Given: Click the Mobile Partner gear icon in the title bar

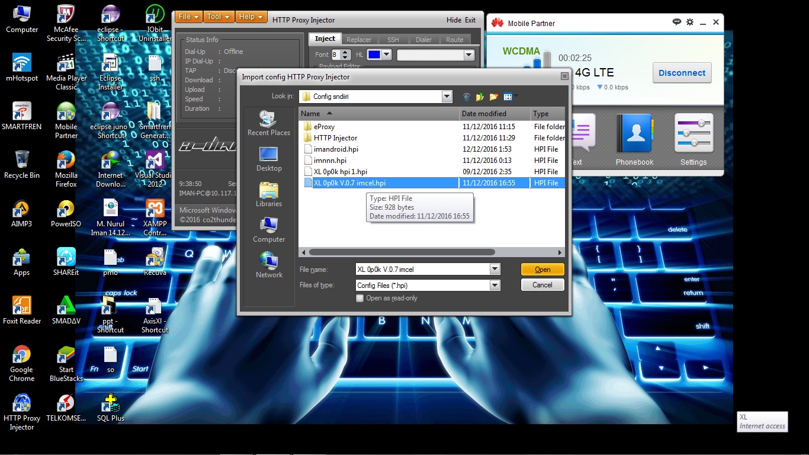Looking at the screenshot, I should 689,22.
